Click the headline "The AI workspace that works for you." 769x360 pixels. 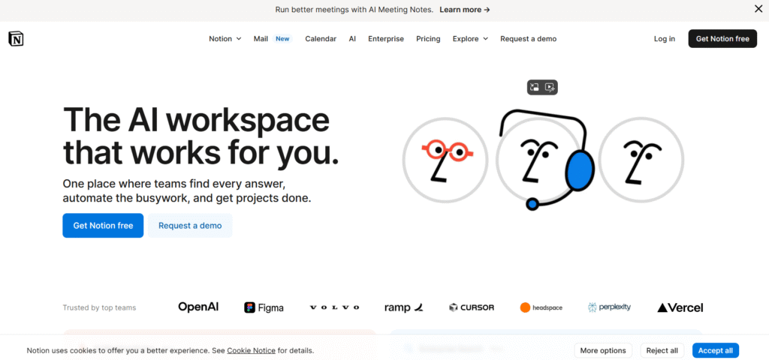click(201, 136)
